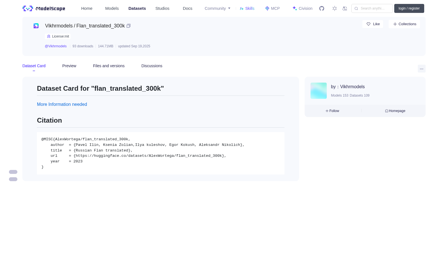Click the 'year = 2023' citation line
448x280 pixels.
pos(67,161)
